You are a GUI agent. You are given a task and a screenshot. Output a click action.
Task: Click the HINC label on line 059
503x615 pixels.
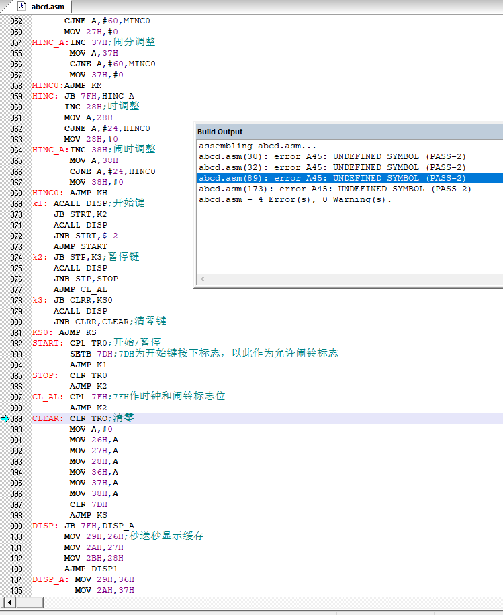45,96
